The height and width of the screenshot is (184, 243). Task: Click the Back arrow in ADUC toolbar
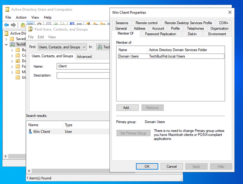6,25
